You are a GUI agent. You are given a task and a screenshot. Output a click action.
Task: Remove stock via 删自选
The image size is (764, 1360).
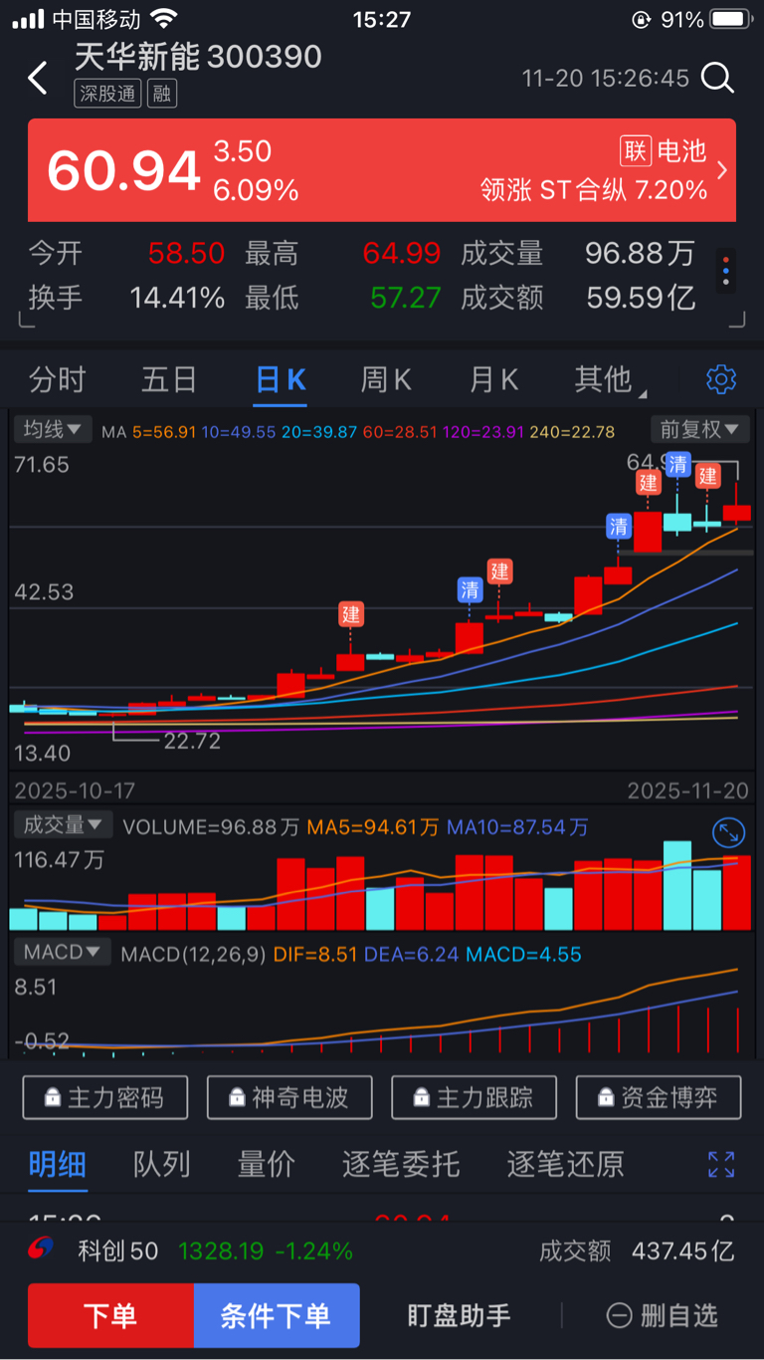(x=663, y=1315)
